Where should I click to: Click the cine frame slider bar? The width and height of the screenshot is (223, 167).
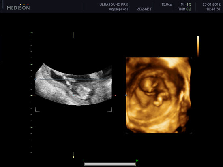pyautogui.click(x=110, y=164)
